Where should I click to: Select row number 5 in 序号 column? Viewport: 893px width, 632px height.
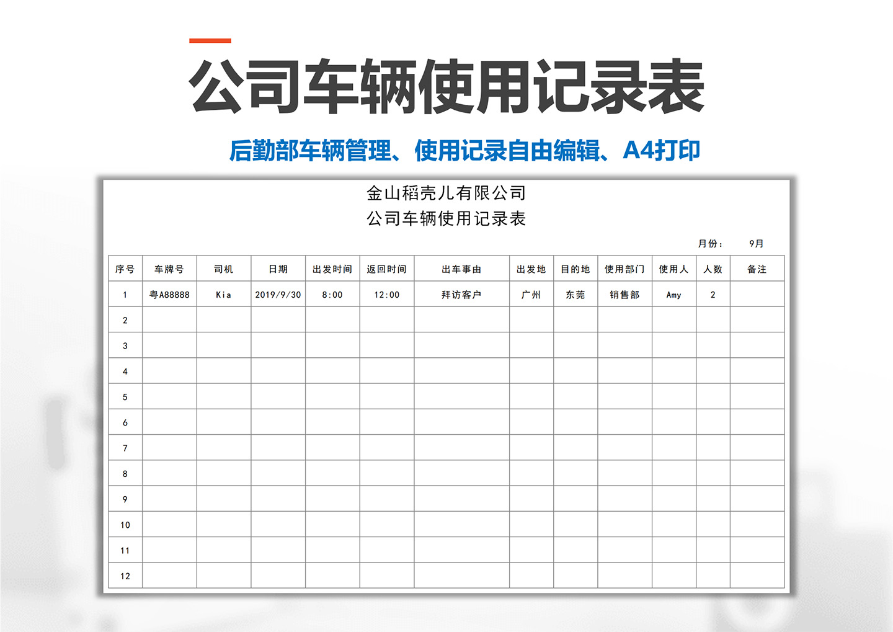click(125, 396)
